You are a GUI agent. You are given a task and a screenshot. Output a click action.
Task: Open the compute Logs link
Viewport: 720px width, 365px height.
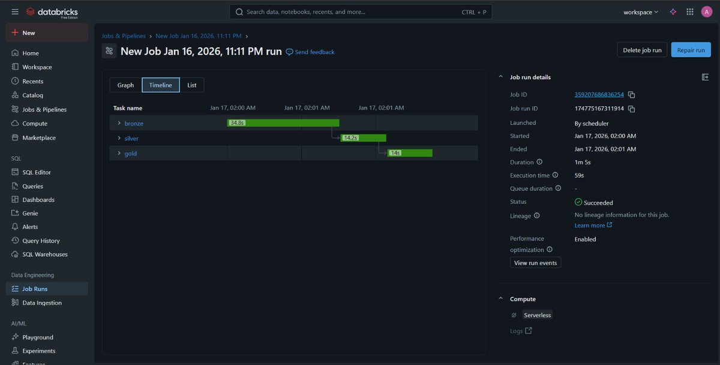[x=521, y=331]
